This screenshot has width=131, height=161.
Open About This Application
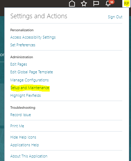point(29,156)
